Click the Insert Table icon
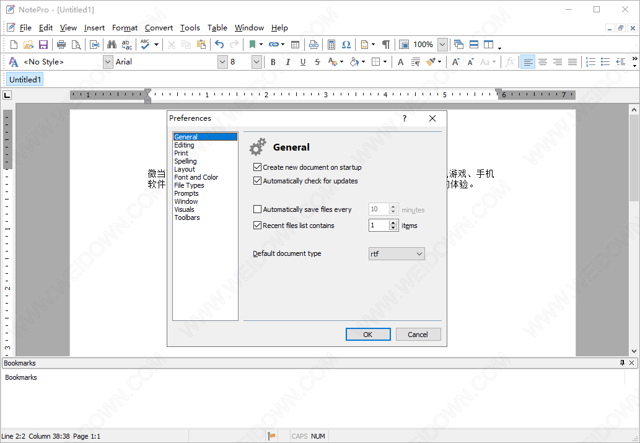 click(296, 45)
